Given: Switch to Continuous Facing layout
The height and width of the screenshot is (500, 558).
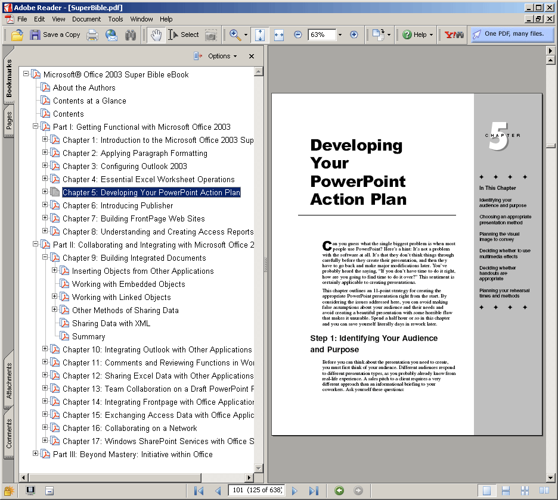Looking at the screenshot, I should pyautogui.click(x=525, y=490).
